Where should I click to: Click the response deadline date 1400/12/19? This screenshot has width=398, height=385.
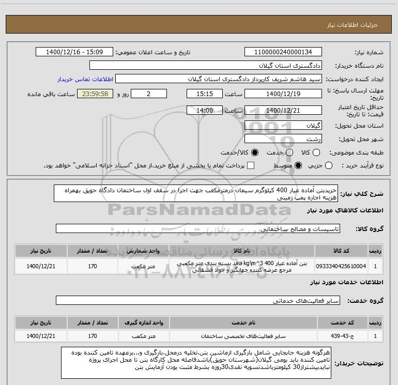283,94
